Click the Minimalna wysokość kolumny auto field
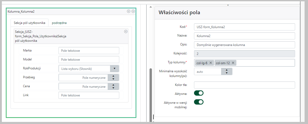The width and height of the screenshot is (308, 124). point(208,72)
